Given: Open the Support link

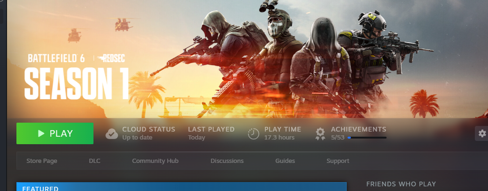Looking at the screenshot, I should click(x=338, y=161).
